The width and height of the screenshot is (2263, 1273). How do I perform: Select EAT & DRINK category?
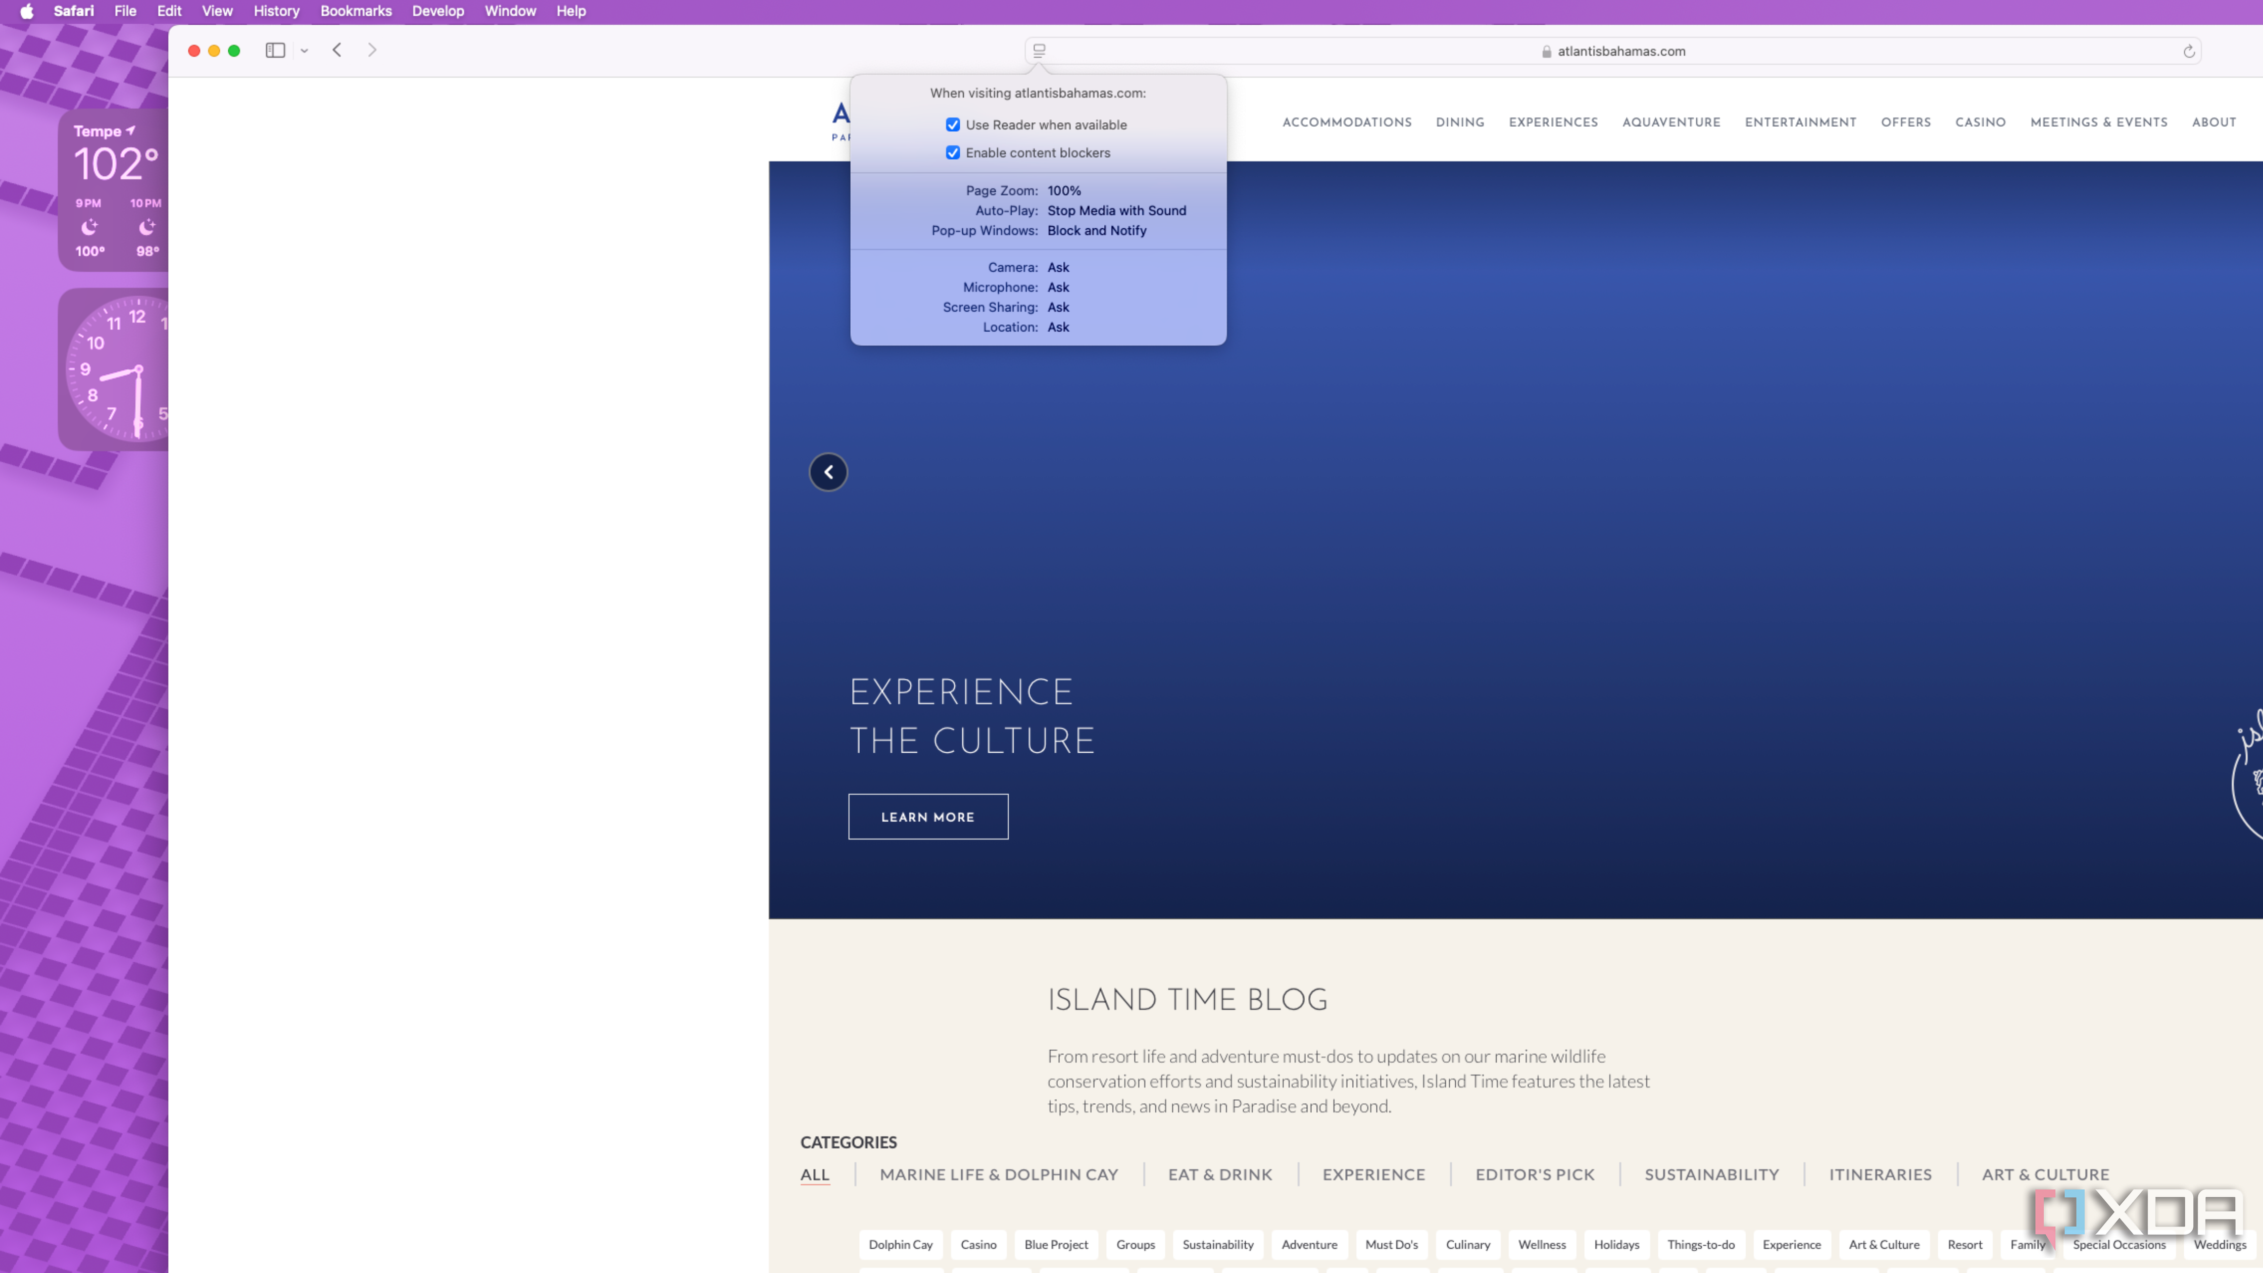1219,1176
